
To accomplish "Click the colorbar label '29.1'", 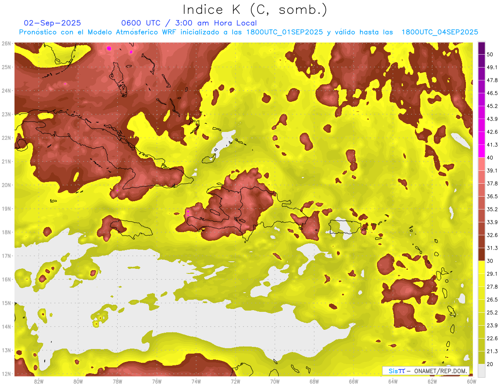I will [492, 273].
